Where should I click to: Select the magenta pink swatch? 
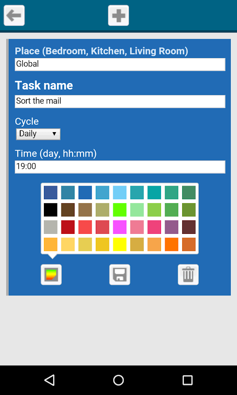click(120, 227)
